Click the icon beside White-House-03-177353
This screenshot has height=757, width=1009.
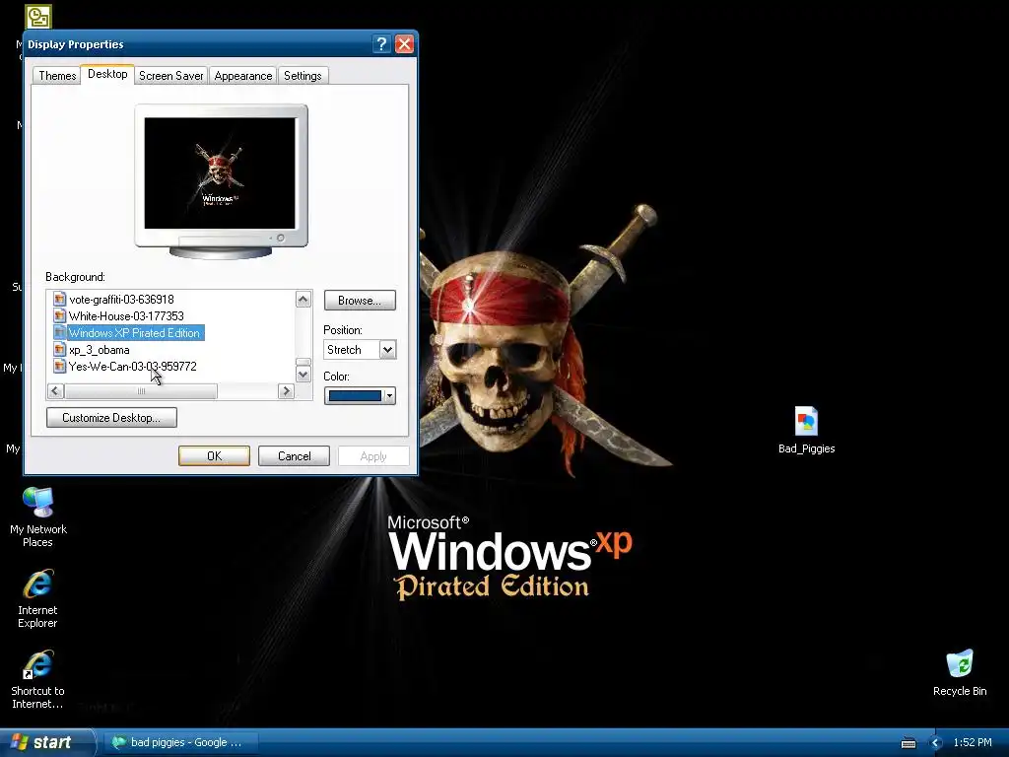click(x=60, y=315)
